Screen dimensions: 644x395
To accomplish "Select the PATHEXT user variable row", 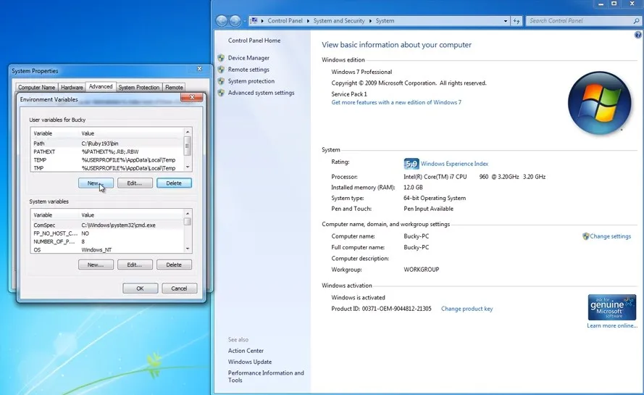I will [x=107, y=151].
